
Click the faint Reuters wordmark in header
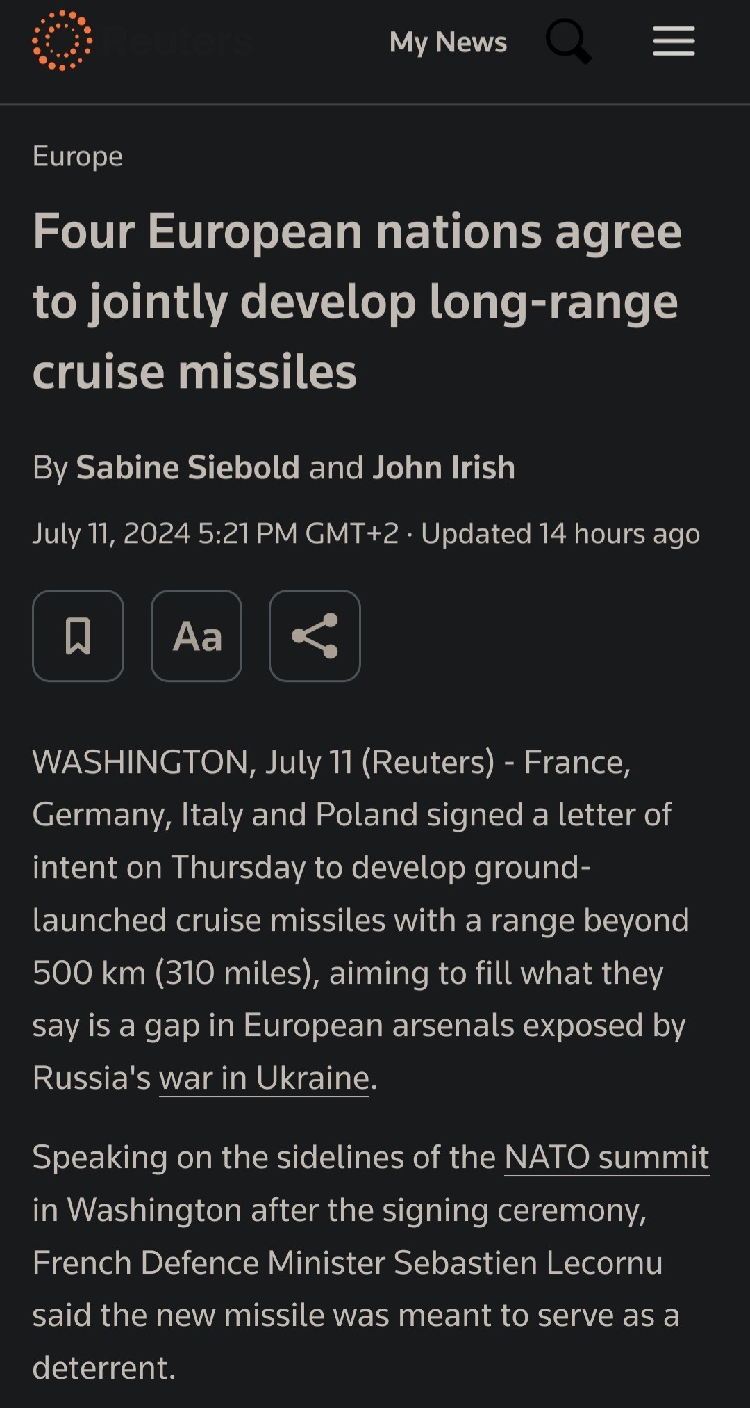coord(179,42)
